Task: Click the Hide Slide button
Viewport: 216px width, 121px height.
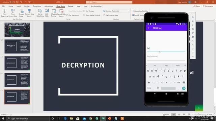Action: [x=47, y=13]
